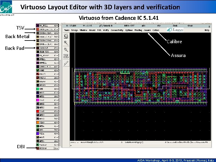216x162 pixels.
Task: Select the NWELL drw layer row
Action: (47, 59)
